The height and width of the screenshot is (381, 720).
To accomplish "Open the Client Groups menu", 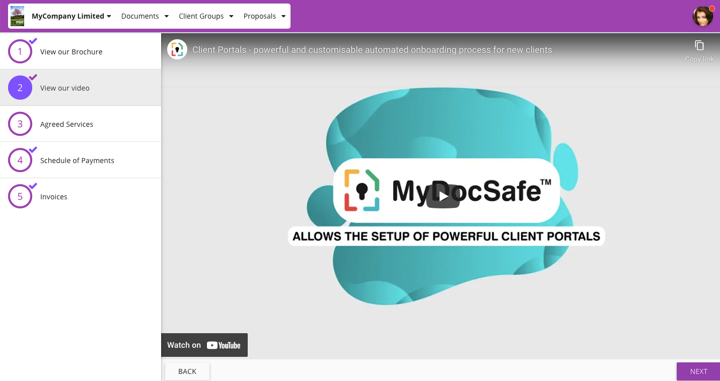I will click(x=206, y=16).
